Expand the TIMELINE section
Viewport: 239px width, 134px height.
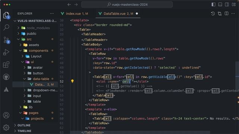click(x=35, y=131)
